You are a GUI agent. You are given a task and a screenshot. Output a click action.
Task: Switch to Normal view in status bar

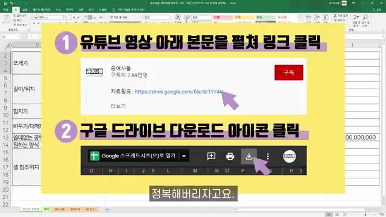click(329, 215)
